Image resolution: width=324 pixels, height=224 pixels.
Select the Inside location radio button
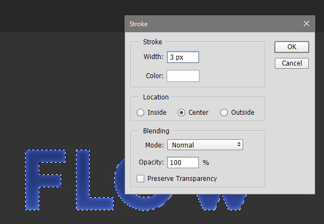(x=140, y=113)
